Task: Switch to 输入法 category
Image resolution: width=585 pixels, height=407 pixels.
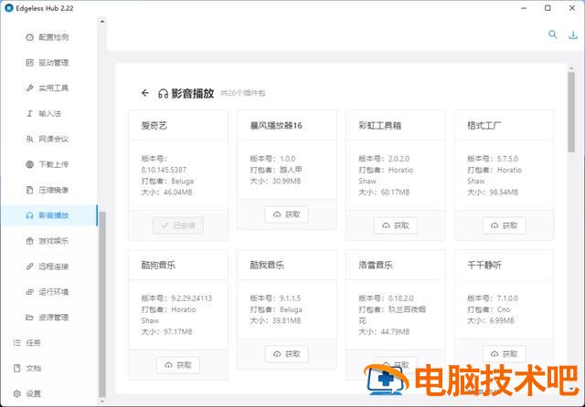Action: [48, 113]
